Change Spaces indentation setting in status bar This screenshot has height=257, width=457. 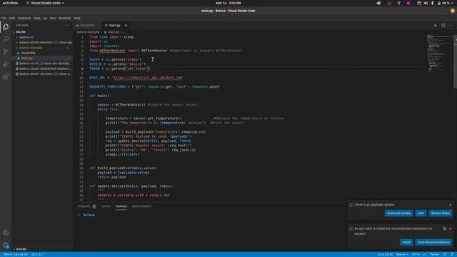click(x=402, y=254)
